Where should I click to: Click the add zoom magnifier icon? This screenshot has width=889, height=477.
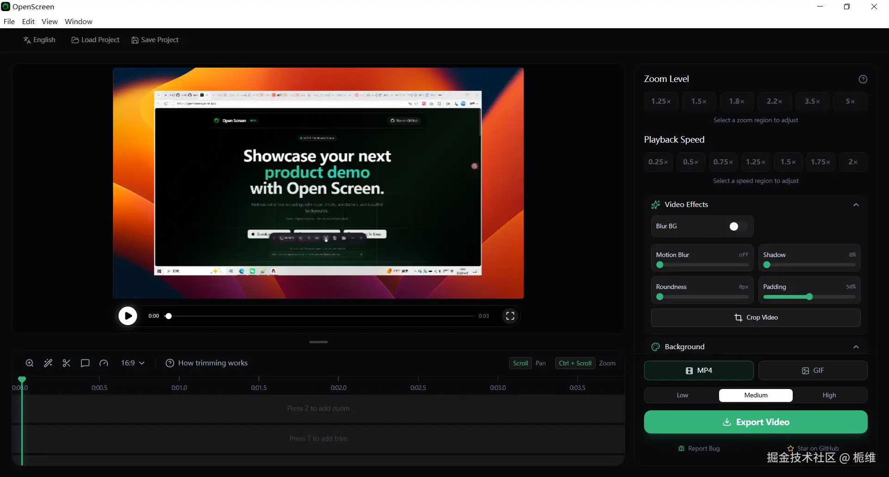pyautogui.click(x=30, y=363)
